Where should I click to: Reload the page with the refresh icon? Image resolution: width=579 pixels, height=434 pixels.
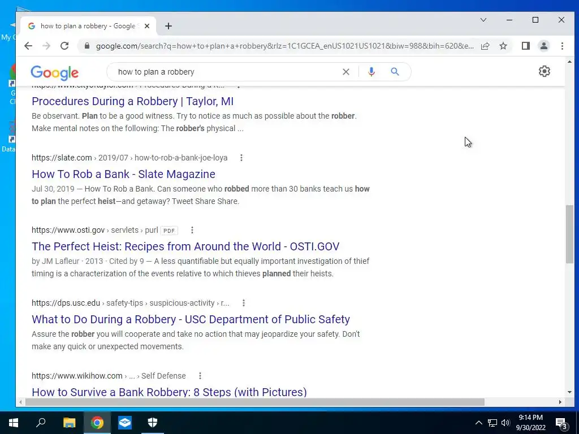(64, 46)
